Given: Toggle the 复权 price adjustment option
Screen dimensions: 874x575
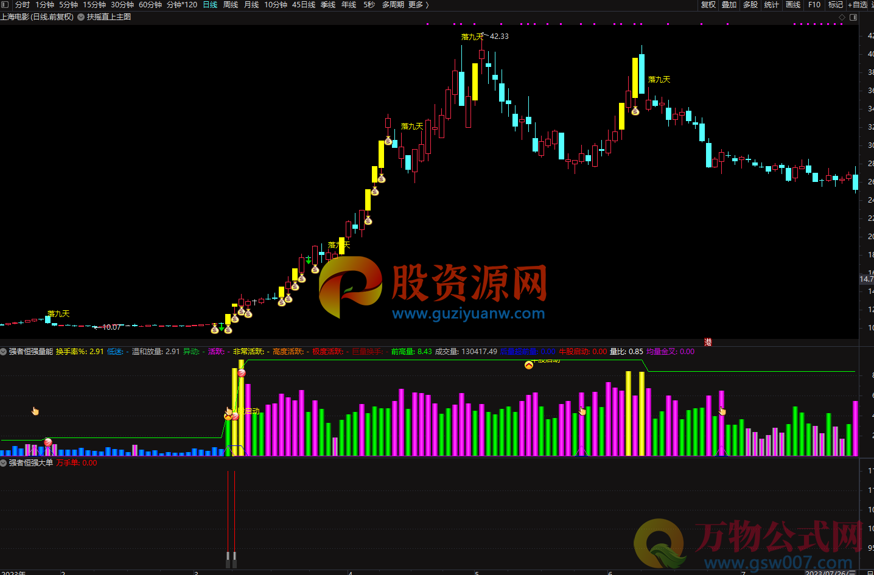Looking at the screenshot, I should [x=708, y=5].
